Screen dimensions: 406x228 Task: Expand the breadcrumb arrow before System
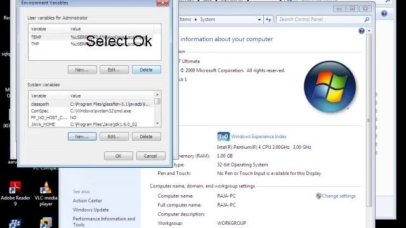point(195,20)
